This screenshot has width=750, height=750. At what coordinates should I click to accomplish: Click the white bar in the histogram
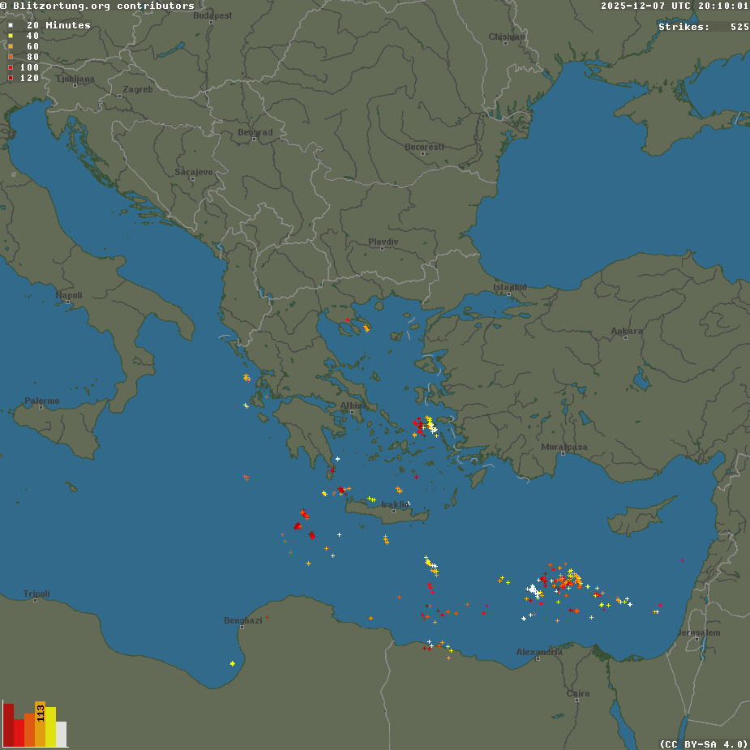(x=62, y=734)
